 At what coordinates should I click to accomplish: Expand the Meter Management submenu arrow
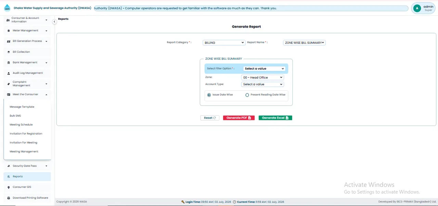click(x=46, y=31)
